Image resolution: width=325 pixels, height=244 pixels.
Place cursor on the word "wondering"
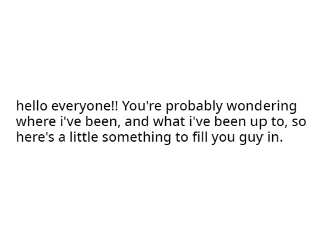point(261,106)
